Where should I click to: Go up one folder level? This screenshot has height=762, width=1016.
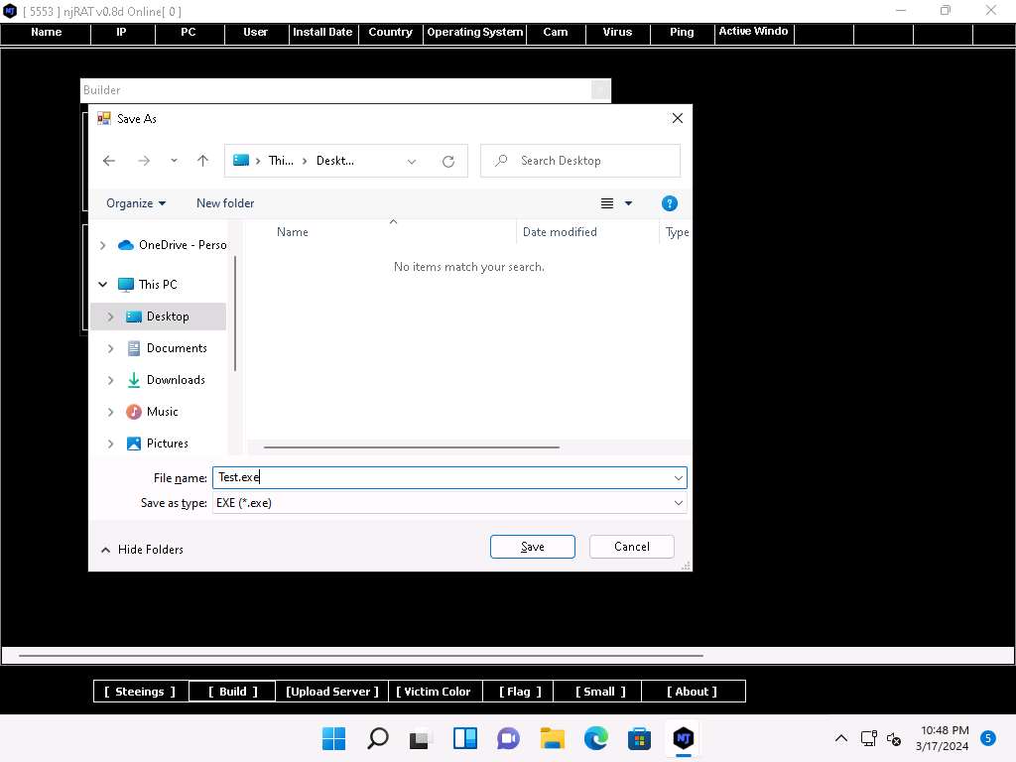(202, 161)
